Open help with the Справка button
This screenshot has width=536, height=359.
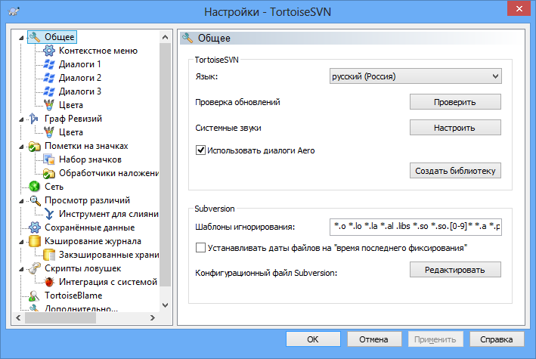[497, 339]
